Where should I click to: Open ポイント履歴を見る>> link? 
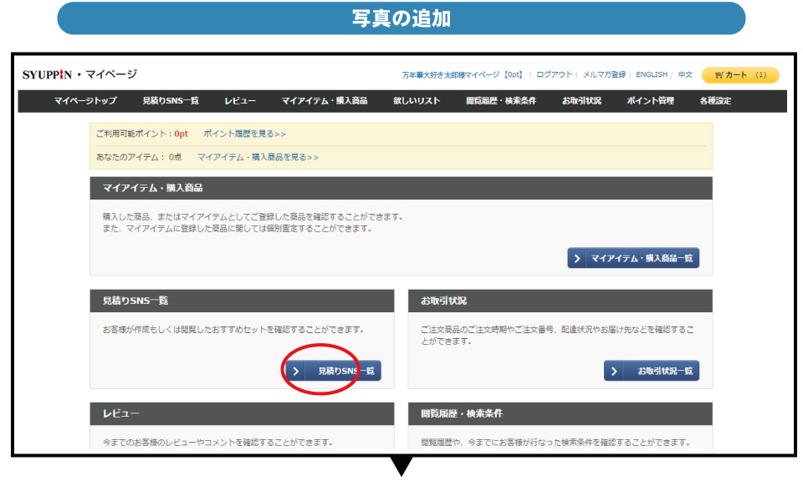245,134
